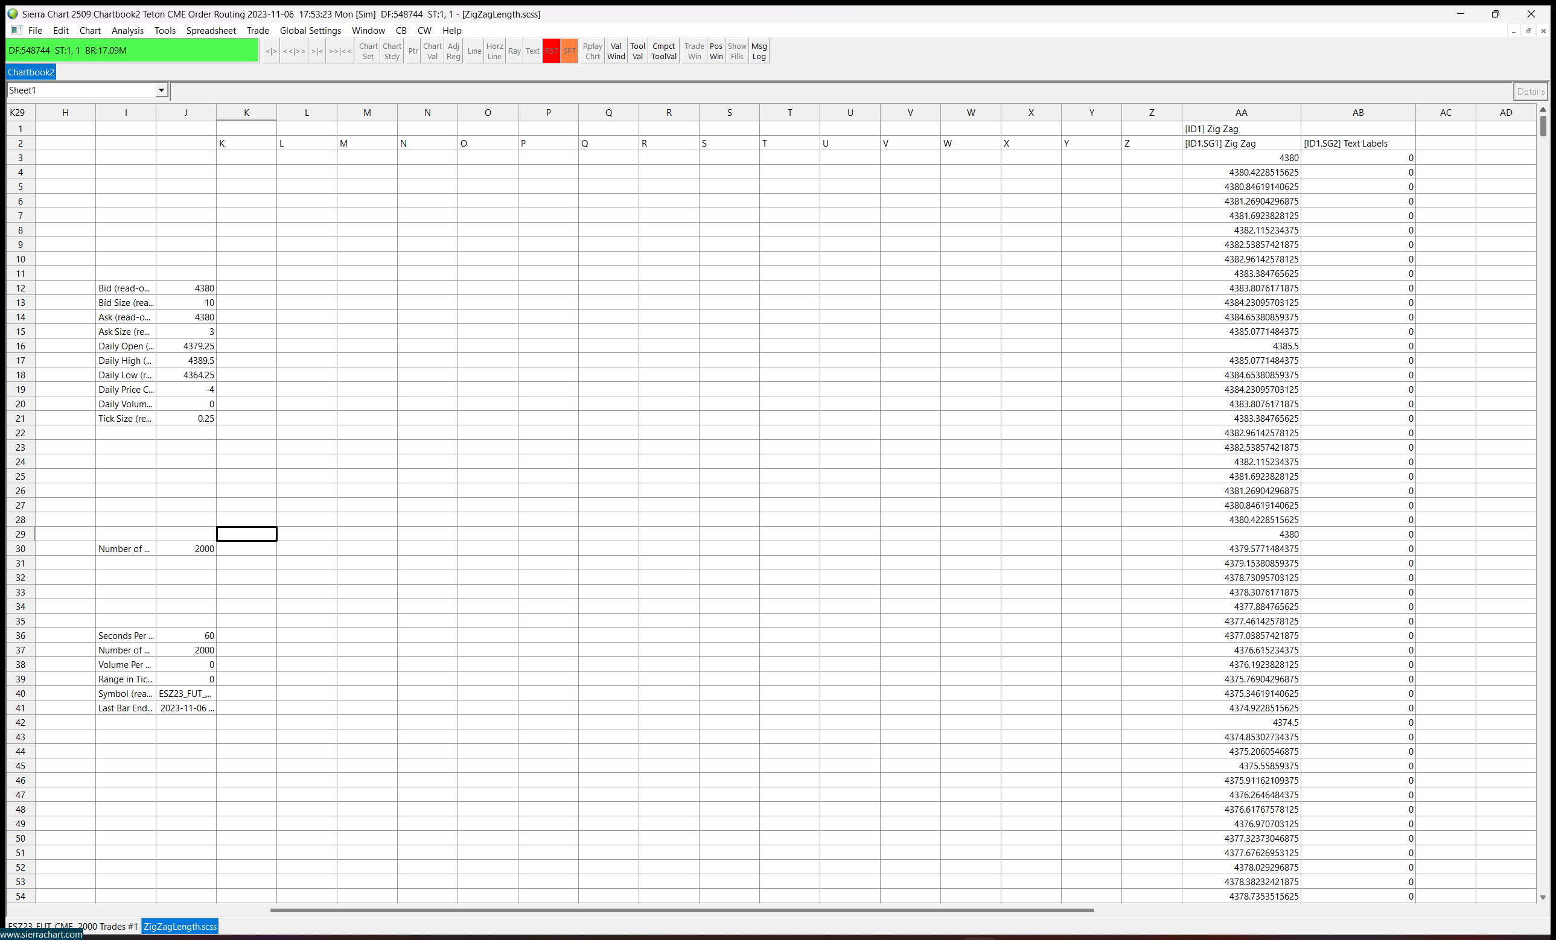This screenshot has height=940, width=1556.
Task: Select the AA column header
Action: pos(1240,112)
